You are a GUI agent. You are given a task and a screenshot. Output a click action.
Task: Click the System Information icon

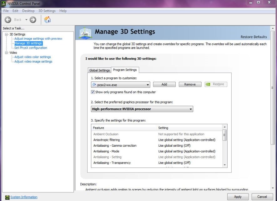pos(7,197)
